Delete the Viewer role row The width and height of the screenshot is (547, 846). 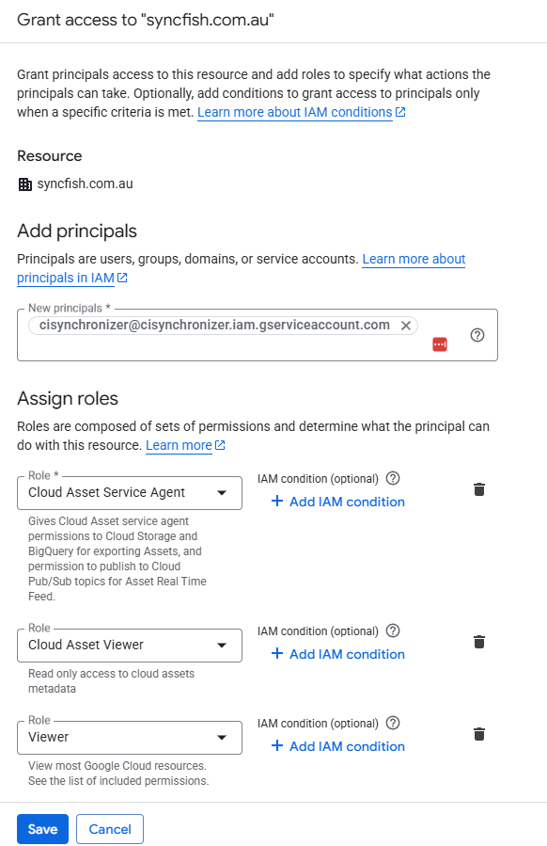click(x=478, y=734)
